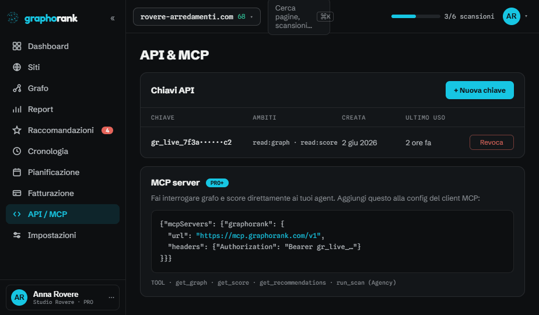Select the API / MCP menu item

pos(62,214)
